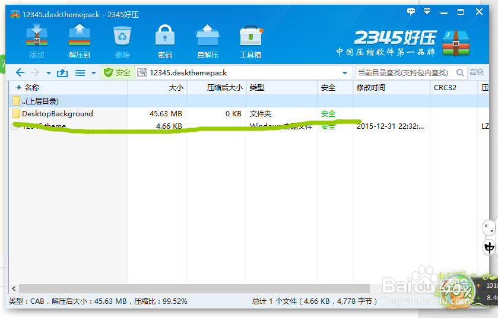Sort by the 压缩后大小 column header

coord(217,88)
